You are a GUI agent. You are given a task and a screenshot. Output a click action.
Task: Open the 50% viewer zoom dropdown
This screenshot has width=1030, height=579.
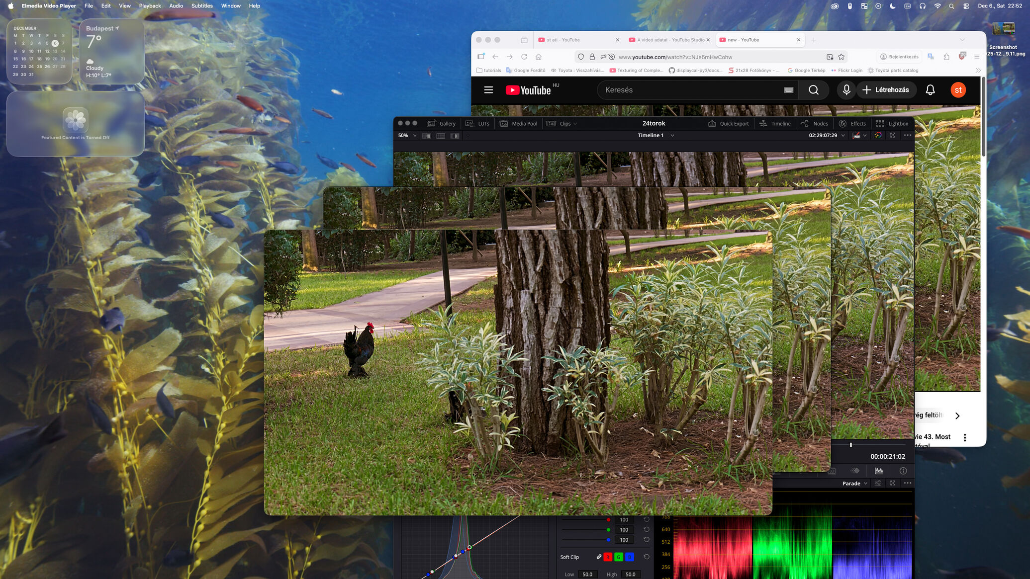coord(407,135)
